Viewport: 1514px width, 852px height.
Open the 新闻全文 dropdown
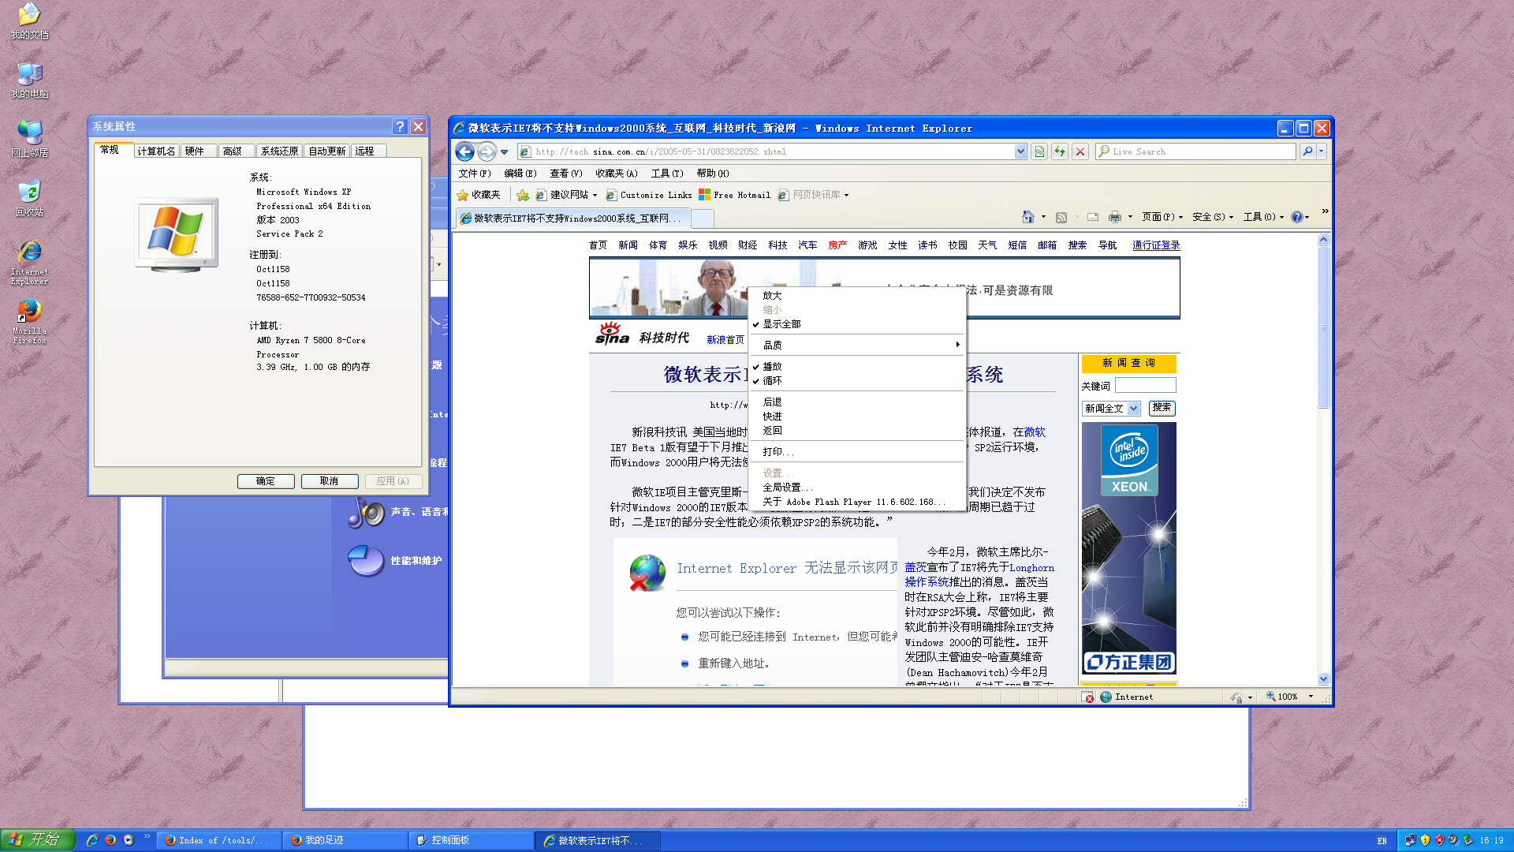(x=1111, y=409)
